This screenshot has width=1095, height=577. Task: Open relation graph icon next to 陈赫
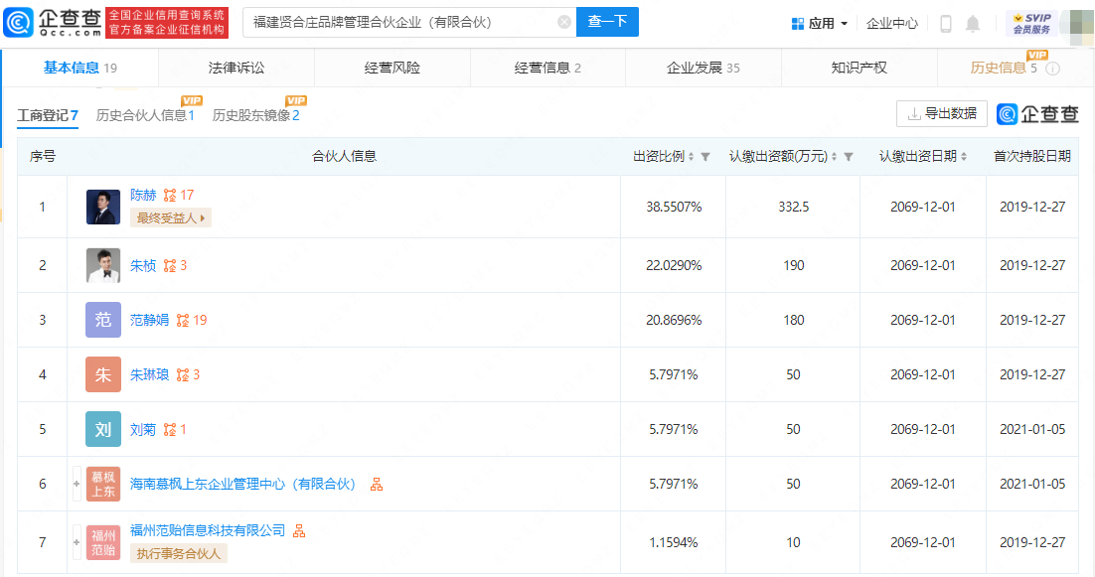click(170, 196)
